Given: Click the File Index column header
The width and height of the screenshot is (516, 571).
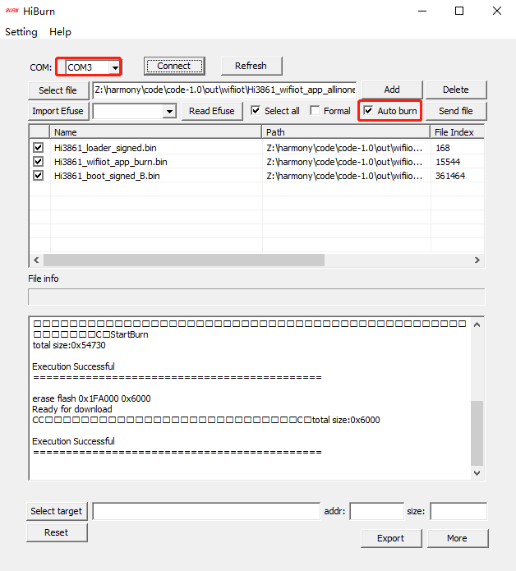Looking at the screenshot, I should pos(458,131).
